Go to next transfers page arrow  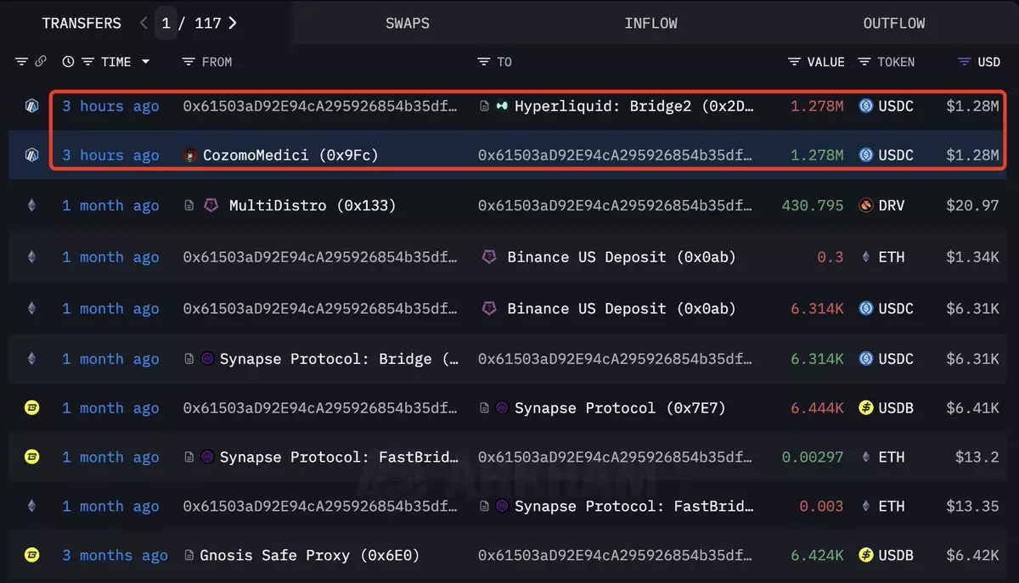pos(233,23)
